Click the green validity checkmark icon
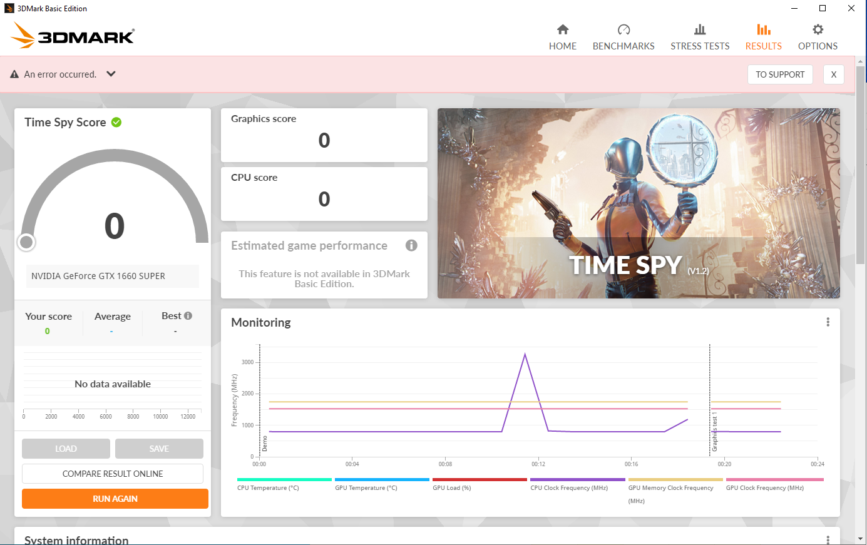Viewport: 867px width, 545px height. (x=116, y=122)
